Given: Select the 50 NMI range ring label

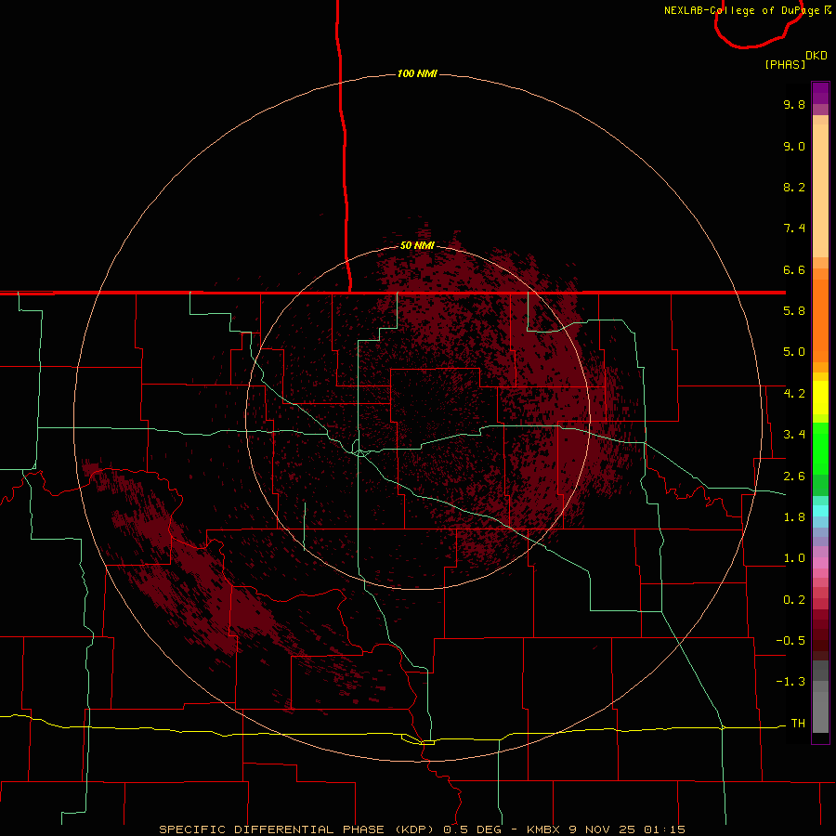Looking at the screenshot, I should [x=417, y=245].
